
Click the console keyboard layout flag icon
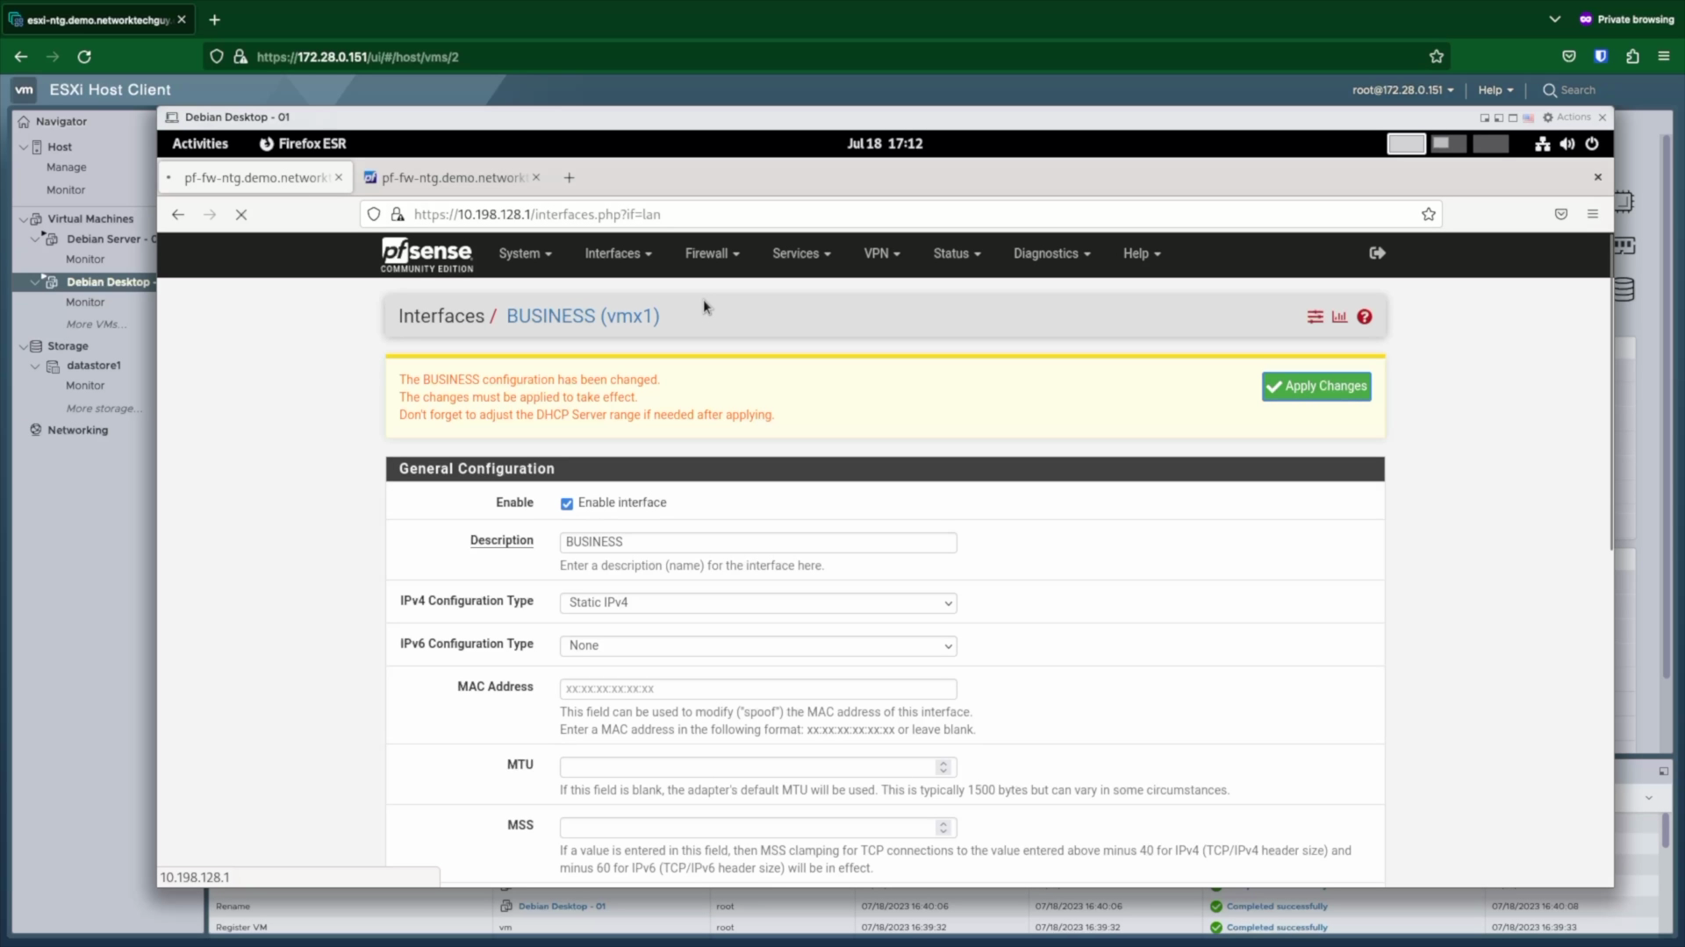[x=1529, y=117]
